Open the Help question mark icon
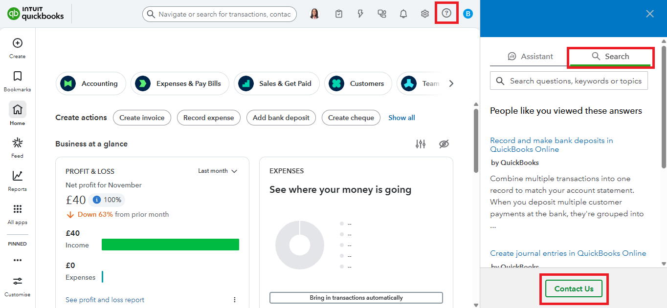667x308 pixels. click(446, 14)
